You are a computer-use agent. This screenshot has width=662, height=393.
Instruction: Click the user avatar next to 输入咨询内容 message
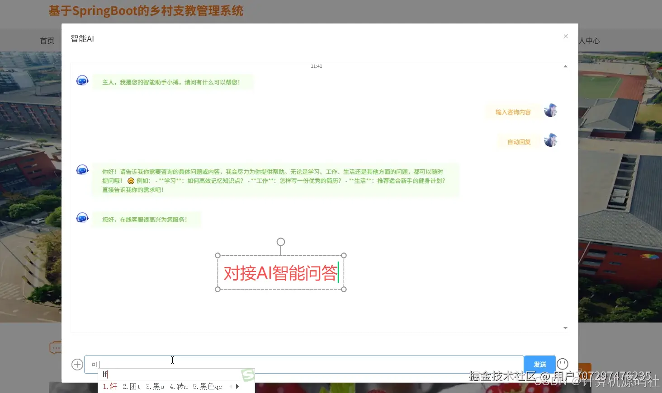[x=550, y=110]
